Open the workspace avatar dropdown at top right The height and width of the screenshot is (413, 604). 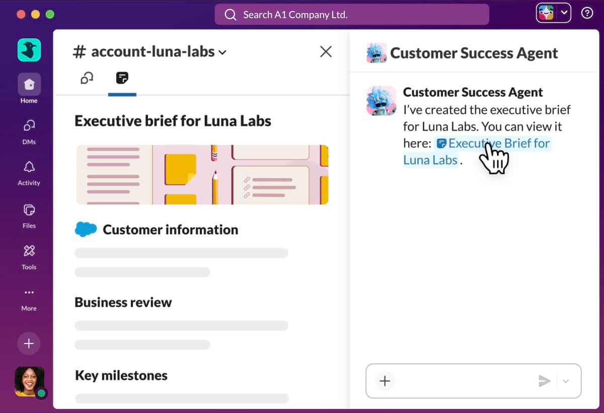pos(554,13)
